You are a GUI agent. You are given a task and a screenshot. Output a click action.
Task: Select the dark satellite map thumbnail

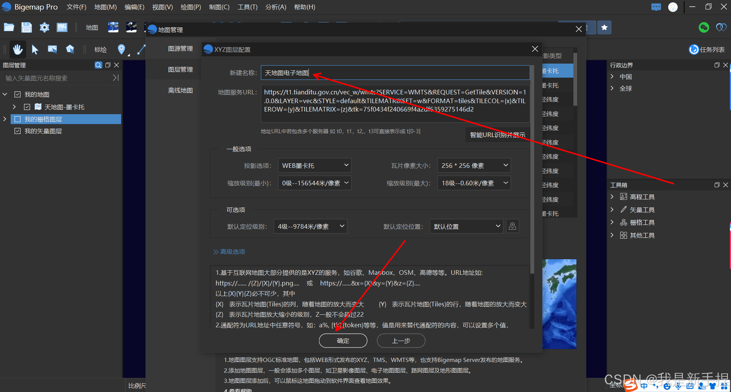tap(131, 27)
